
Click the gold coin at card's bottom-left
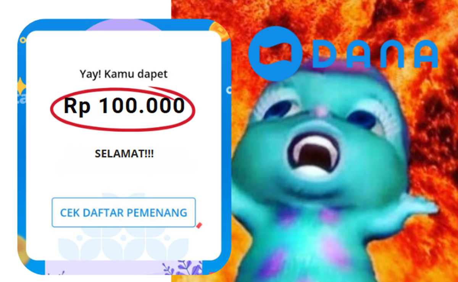(23, 247)
